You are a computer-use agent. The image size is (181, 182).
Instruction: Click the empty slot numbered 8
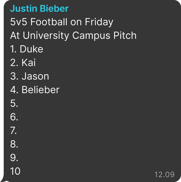[14, 144]
